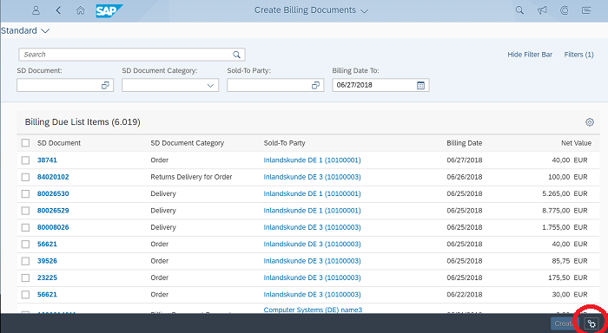This screenshot has width=608, height=333.
Task: Go back using the back arrow
Action: [x=58, y=10]
